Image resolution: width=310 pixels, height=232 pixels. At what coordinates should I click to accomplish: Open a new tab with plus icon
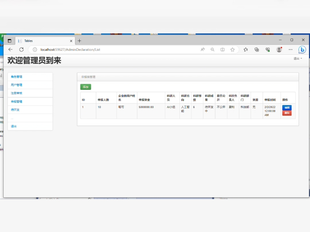79,41
